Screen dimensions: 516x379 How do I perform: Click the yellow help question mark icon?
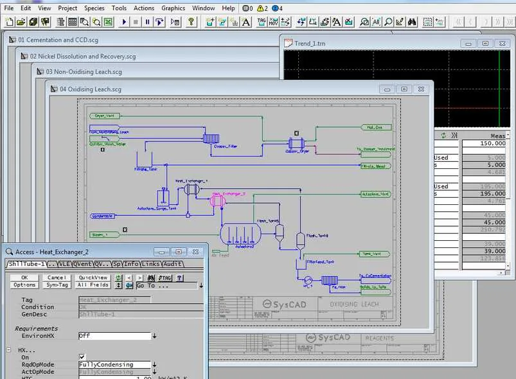pyautogui.click(x=191, y=22)
